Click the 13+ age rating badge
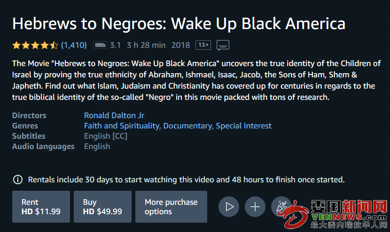Screen dimensions: 390x232 [203, 45]
